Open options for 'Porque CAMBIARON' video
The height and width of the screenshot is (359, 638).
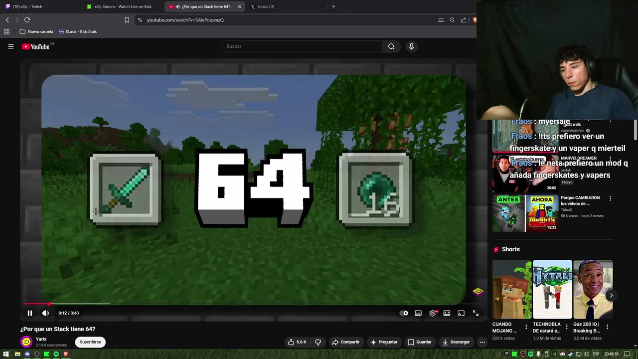(x=610, y=198)
